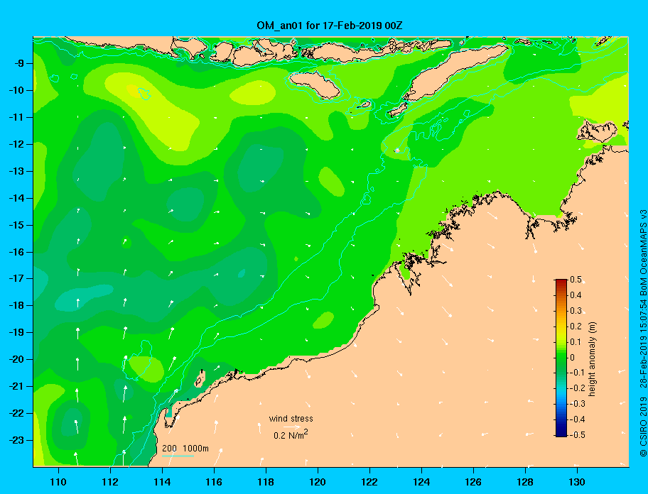Click the 0.4 colorbar tick value
648x494 pixels.
point(576,295)
